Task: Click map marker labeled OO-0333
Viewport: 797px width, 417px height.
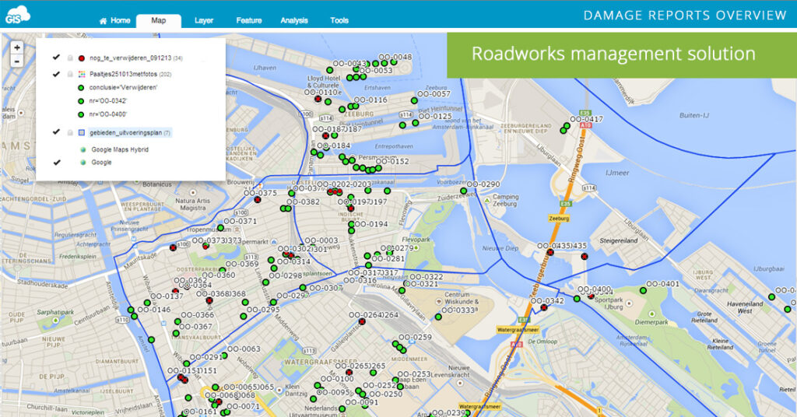Action: point(438,317)
